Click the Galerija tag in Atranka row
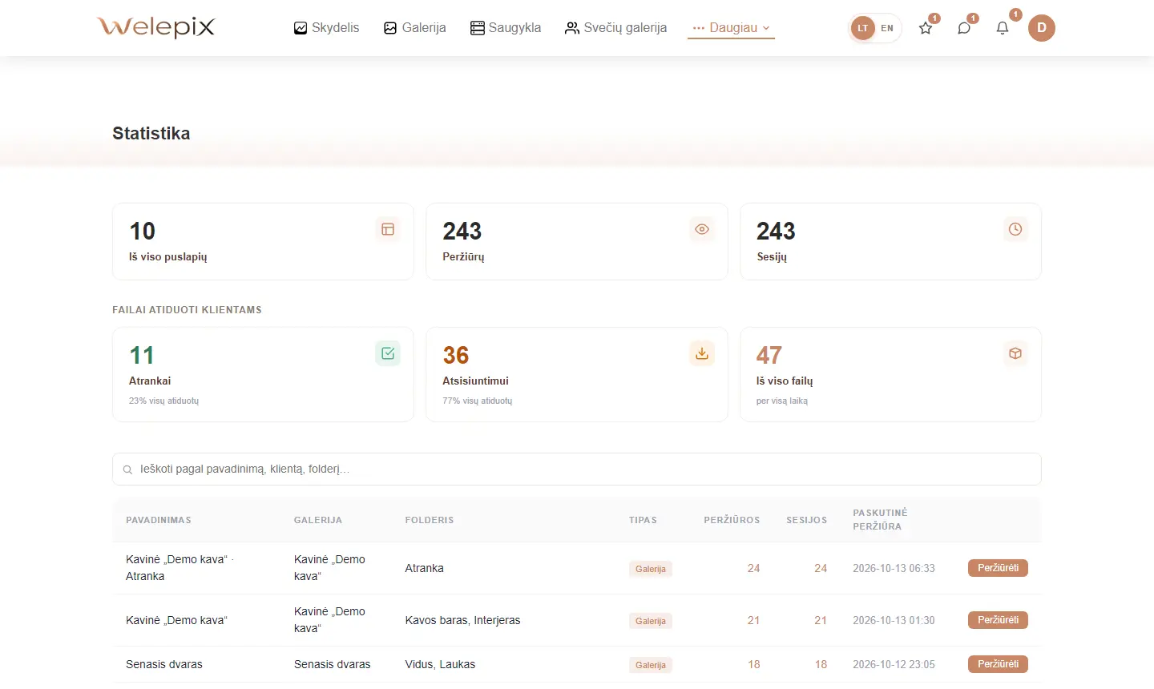 click(651, 569)
